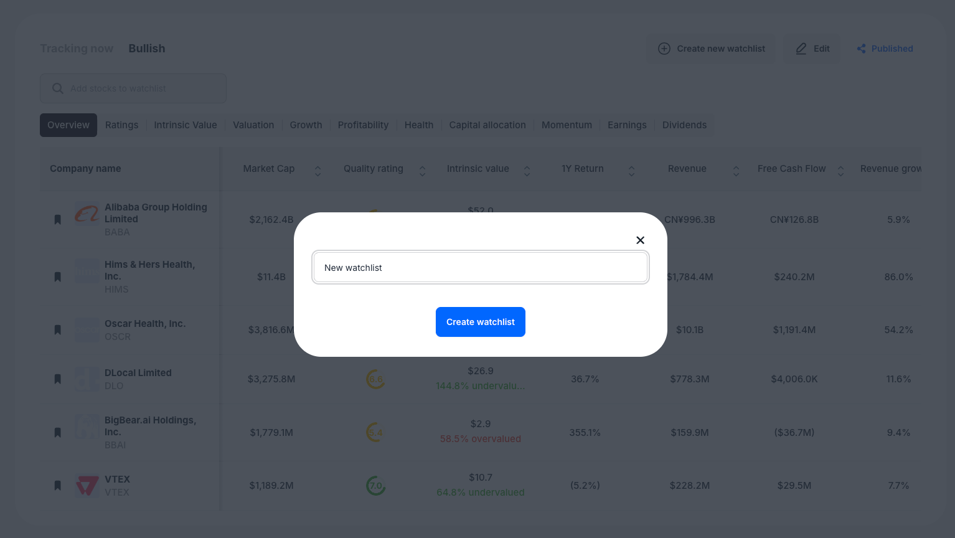Toggle bookmark for Alibaba Group Holding
Image resolution: width=955 pixels, height=538 pixels.
tap(58, 219)
